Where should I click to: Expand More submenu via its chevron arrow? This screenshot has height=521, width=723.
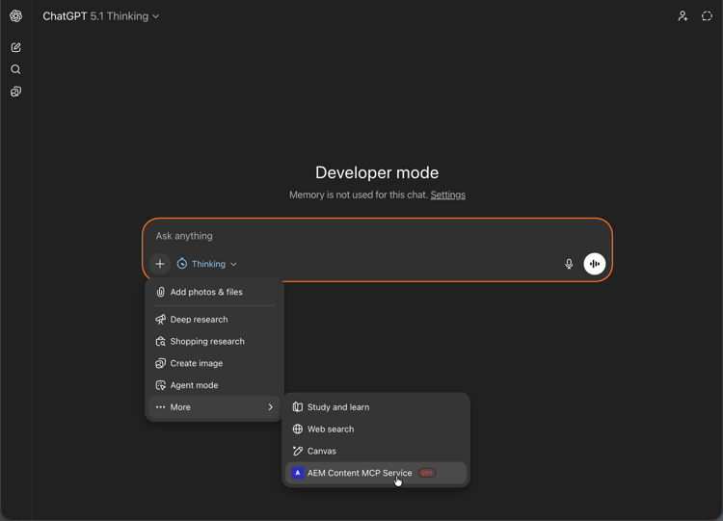[271, 407]
